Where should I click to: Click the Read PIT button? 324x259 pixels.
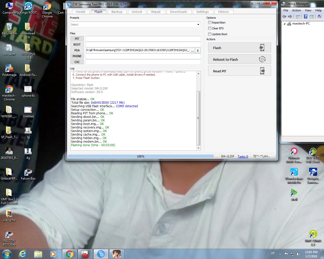click(239, 71)
